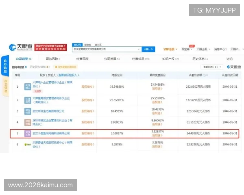The width and height of the screenshot is (244, 195).
Task: Open the 官方信息 side tab
Action: coord(5,66)
